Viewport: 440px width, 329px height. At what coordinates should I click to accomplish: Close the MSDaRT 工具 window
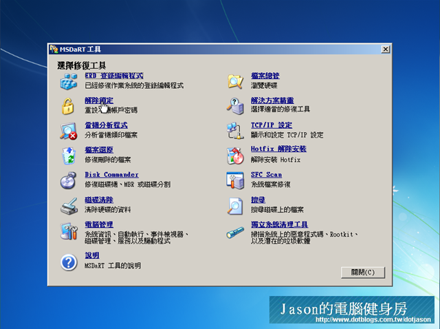tap(386, 50)
